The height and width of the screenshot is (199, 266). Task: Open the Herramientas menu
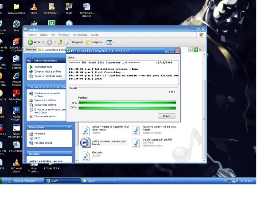coord(80,35)
